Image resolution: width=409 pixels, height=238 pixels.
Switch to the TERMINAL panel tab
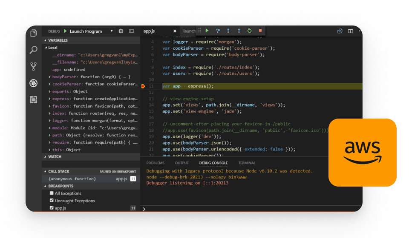coord(247,163)
